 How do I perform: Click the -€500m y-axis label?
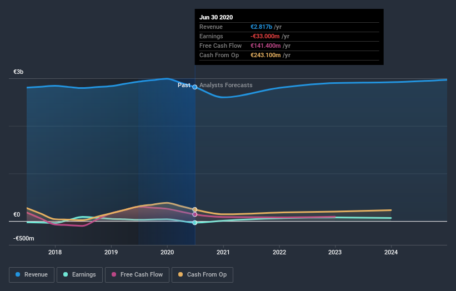pyautogui.click(x=23, y=238)
